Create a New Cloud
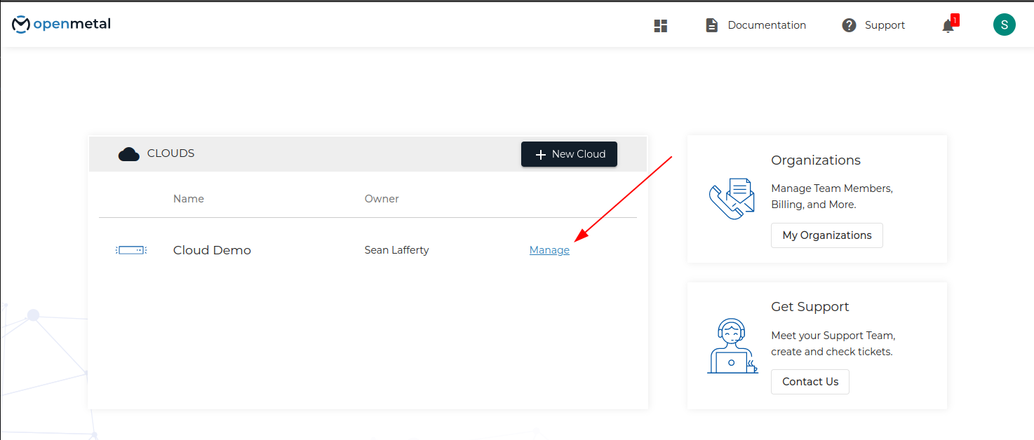This screenshot has height=440, width=1034. 569,154
